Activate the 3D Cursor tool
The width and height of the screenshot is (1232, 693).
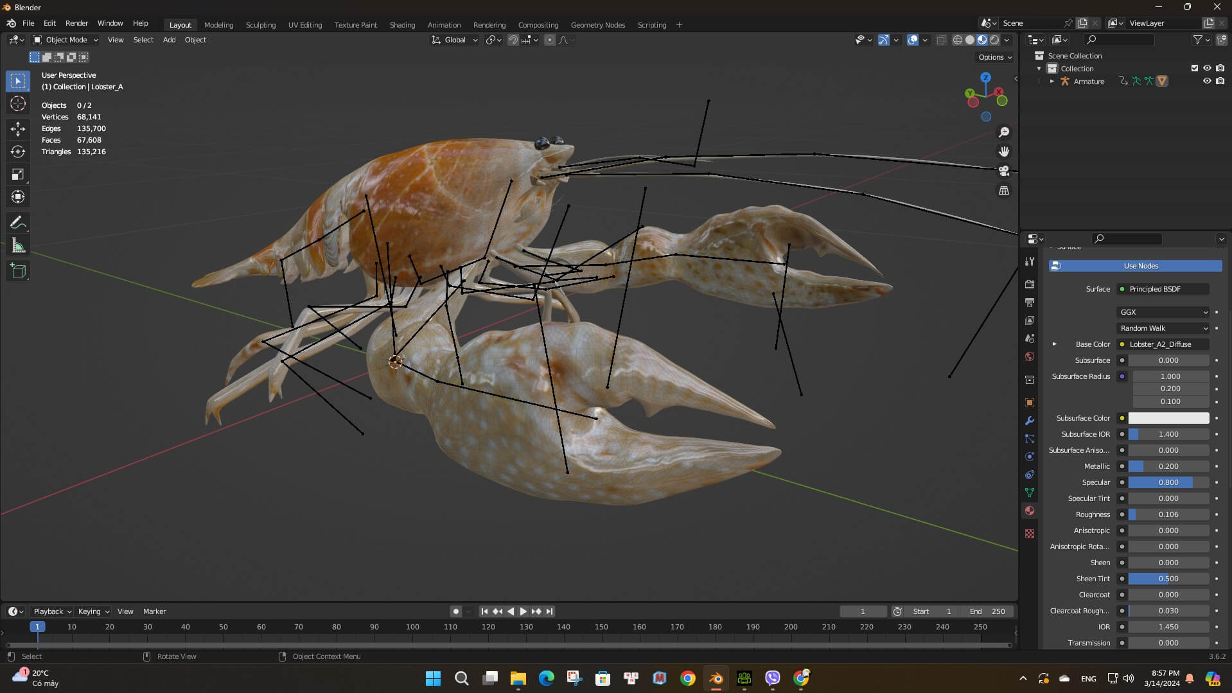(18, 103)
